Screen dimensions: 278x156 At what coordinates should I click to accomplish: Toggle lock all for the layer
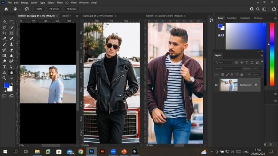242,75
